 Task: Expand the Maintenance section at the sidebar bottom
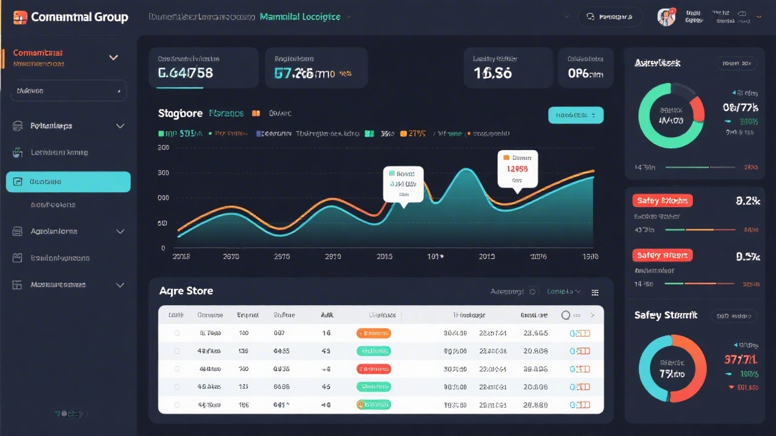[119, 284]
